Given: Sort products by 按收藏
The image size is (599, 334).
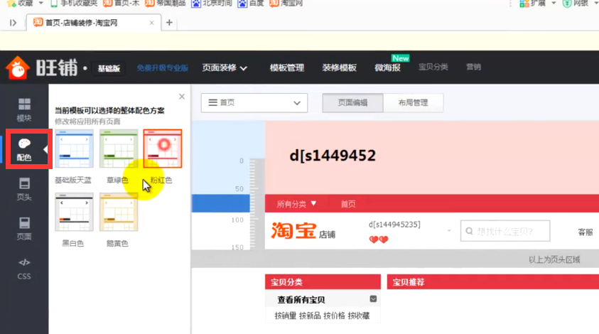Looking at the screenshot, I should pos(359,316).
